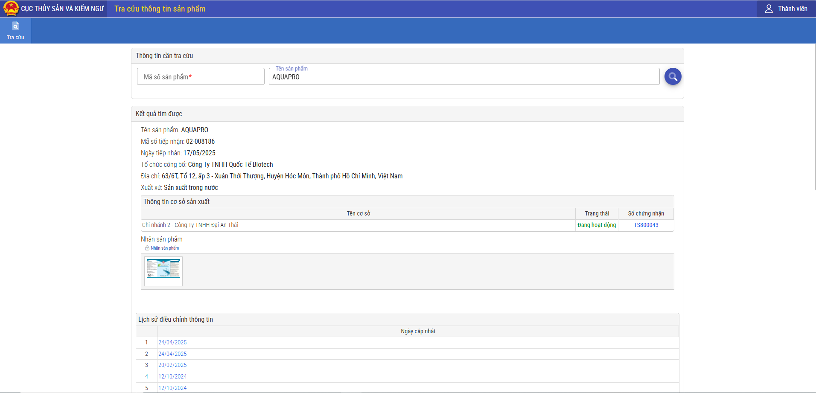
Task: Open the Tra cứu toolbar item
Action: click(x=15, y=31)
